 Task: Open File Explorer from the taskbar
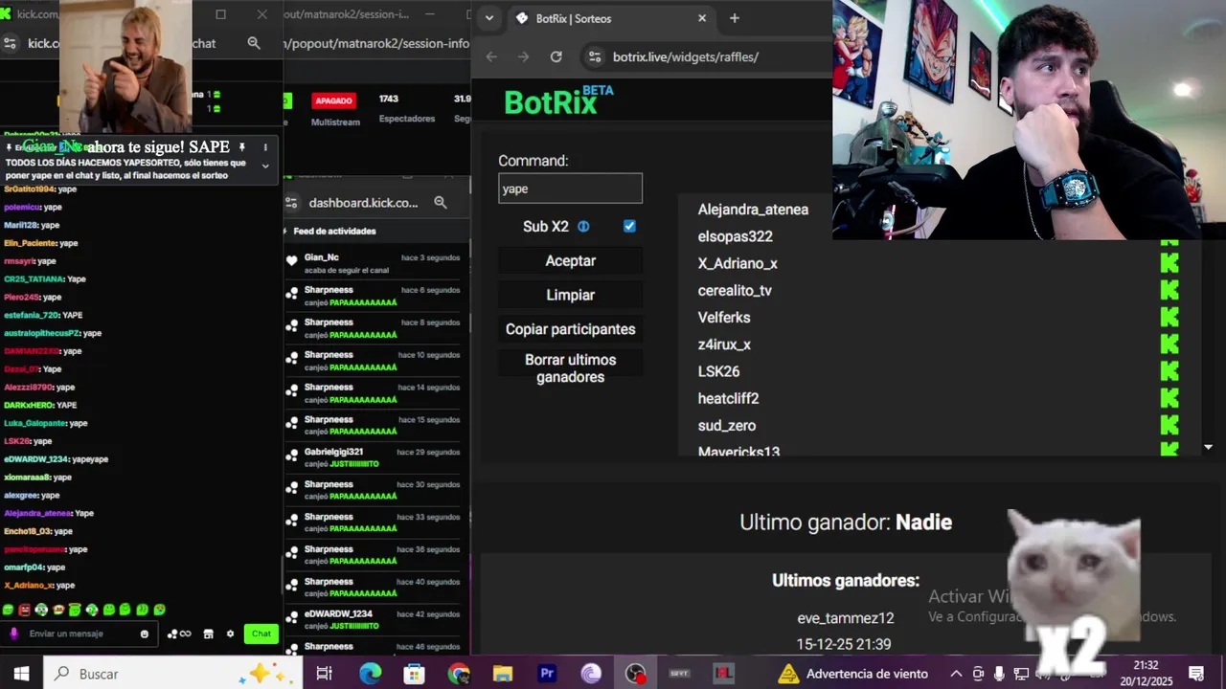[x=503, y=674]
